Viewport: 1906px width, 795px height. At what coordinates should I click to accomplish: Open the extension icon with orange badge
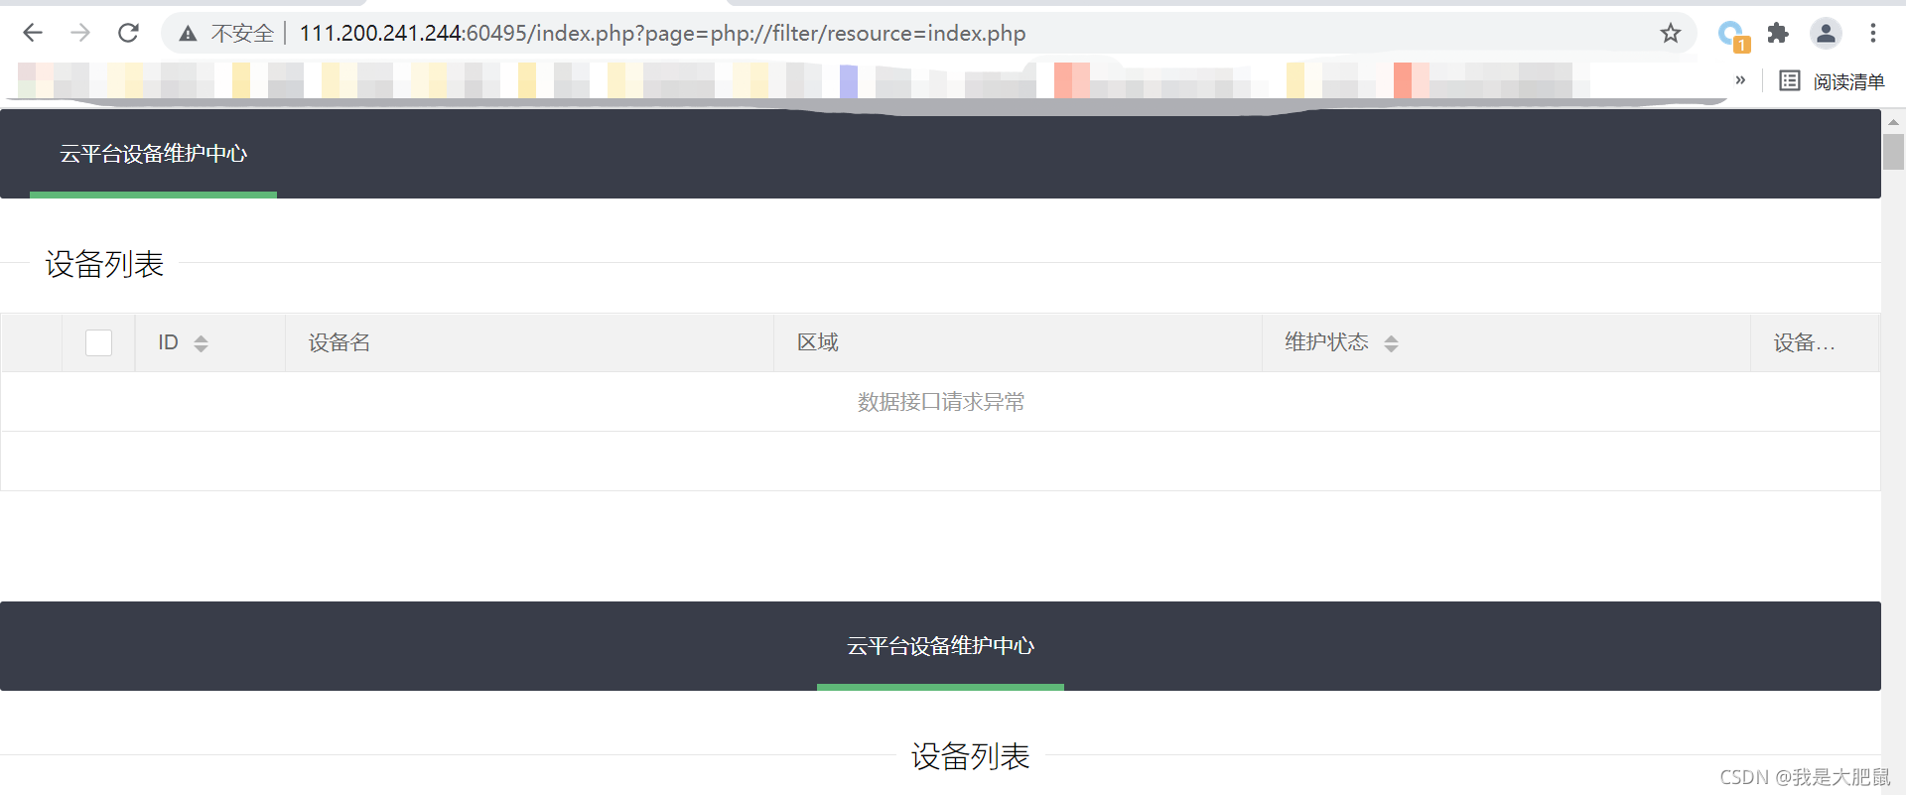(1733, 35)
